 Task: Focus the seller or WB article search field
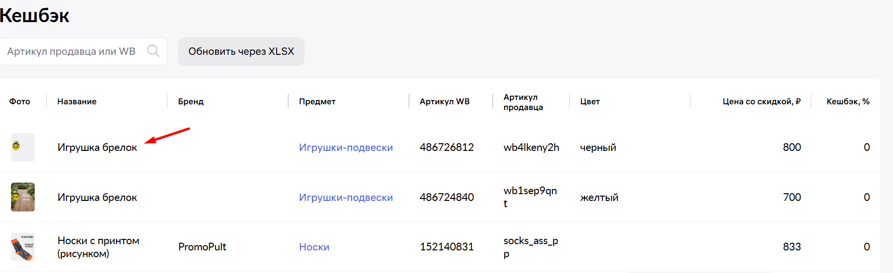[x=83, y=51]
